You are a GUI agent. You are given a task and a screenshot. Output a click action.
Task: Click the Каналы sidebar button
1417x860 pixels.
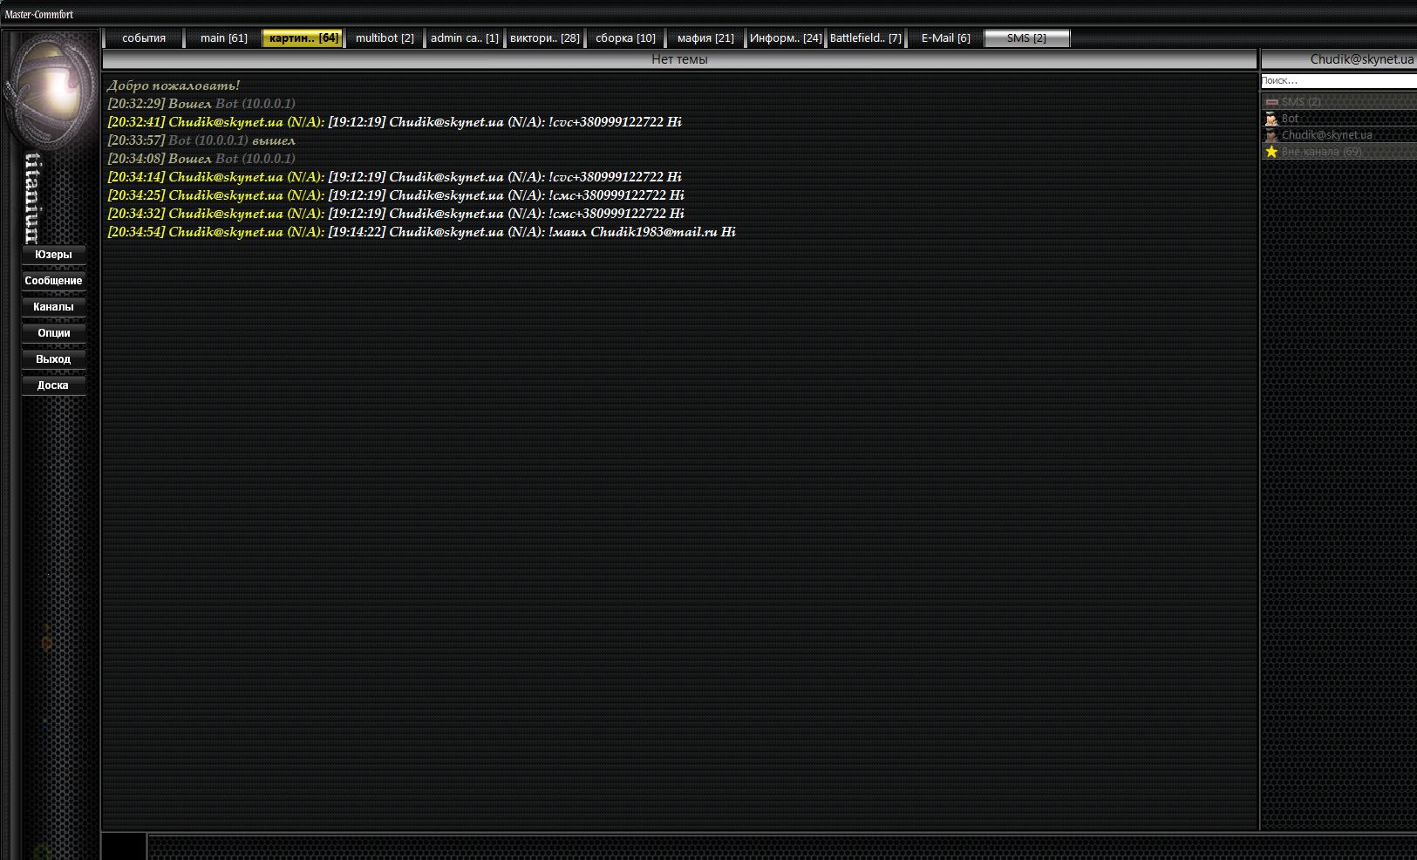point(53,307)
